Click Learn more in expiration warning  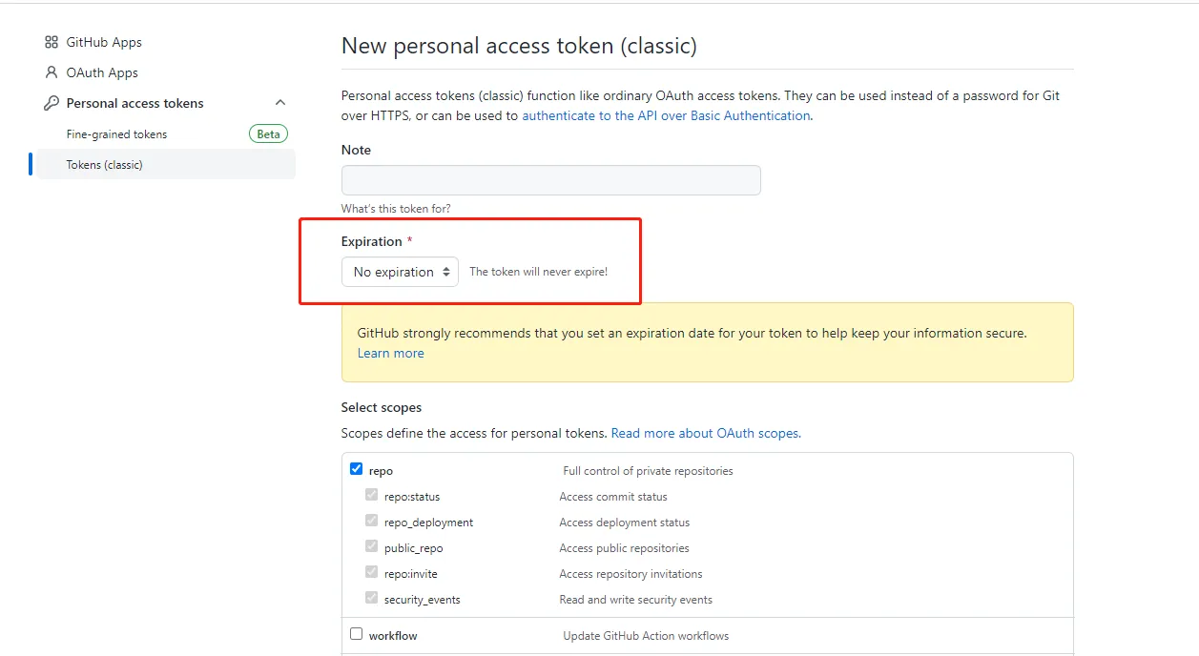[x=390, y=353]
